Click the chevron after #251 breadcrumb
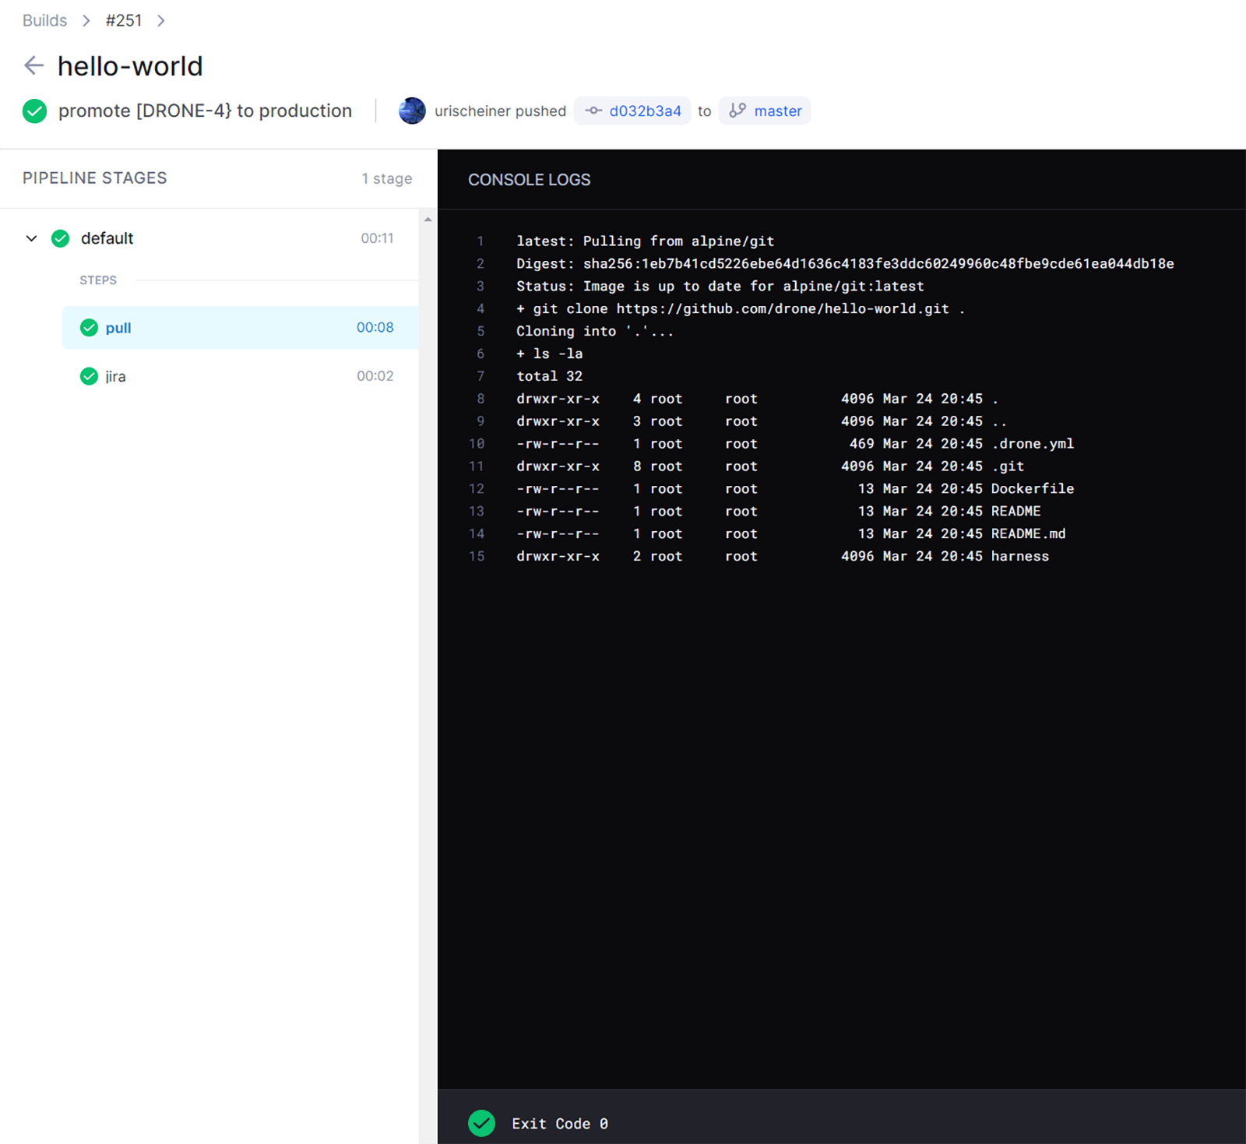 (x=160, y=20)
